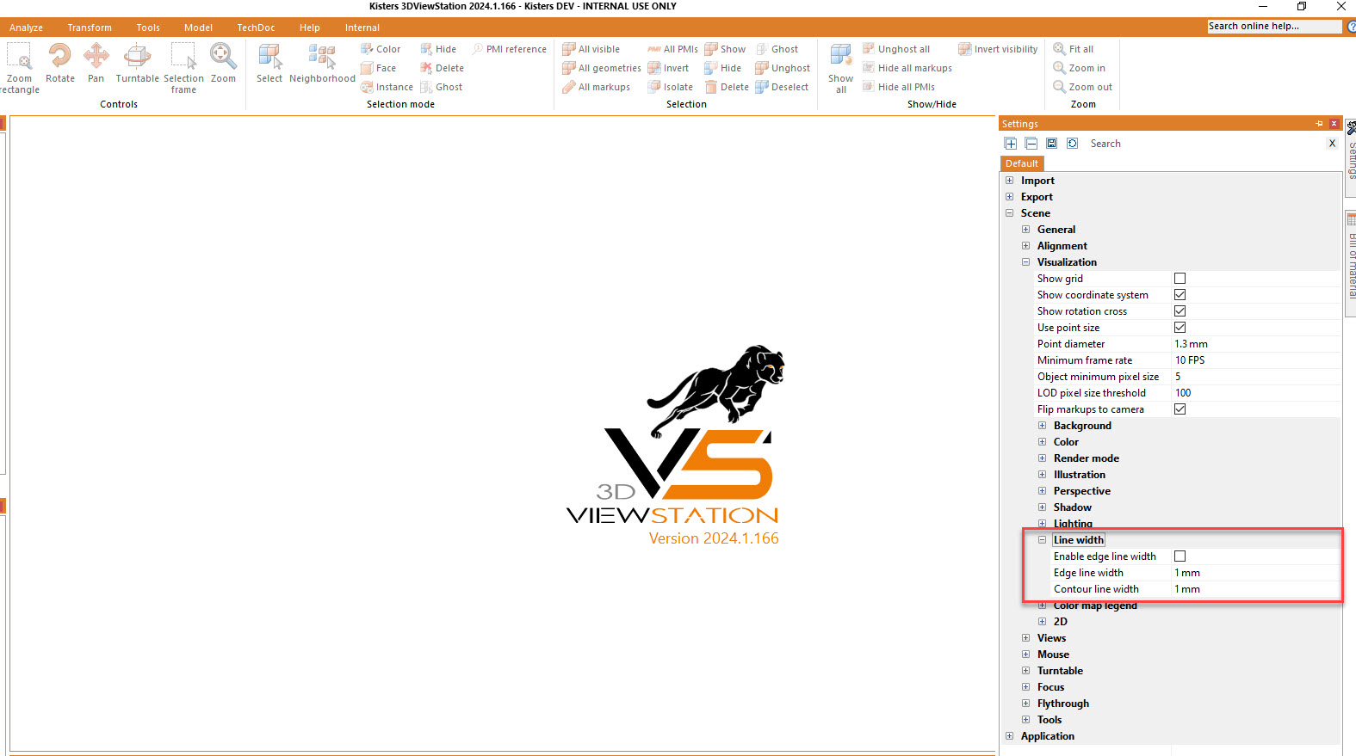Activate Neighborhood selection
The image size is (1356, 756).
click(322, 63)
